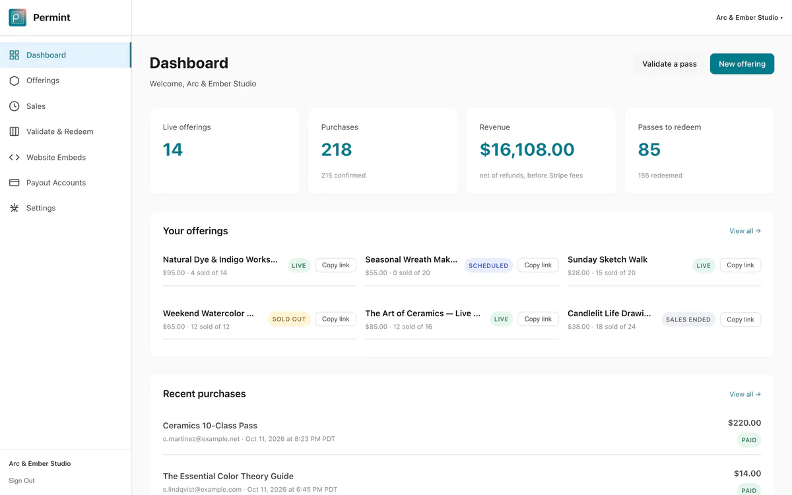Click the Payout Accounts card icon
The width and height of the screenshot is (792, 495).
click(x=14, y=182)
